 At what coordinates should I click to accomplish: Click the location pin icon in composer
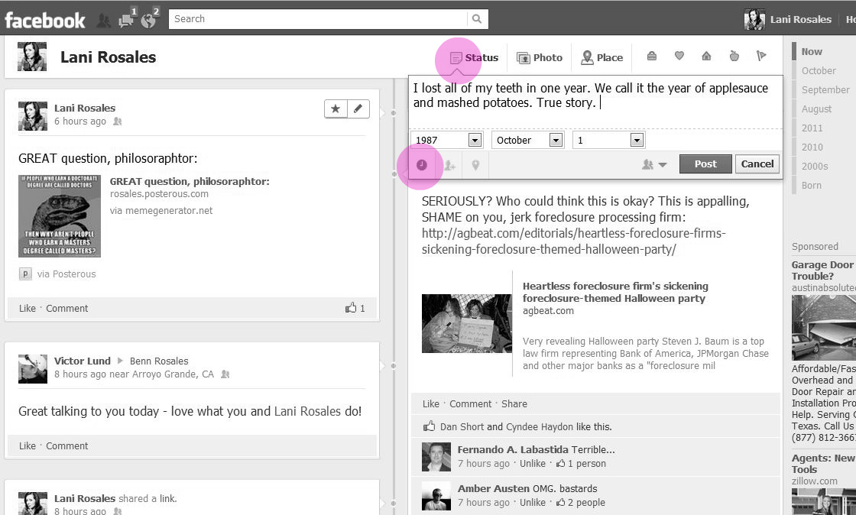[x=475, y=164]
